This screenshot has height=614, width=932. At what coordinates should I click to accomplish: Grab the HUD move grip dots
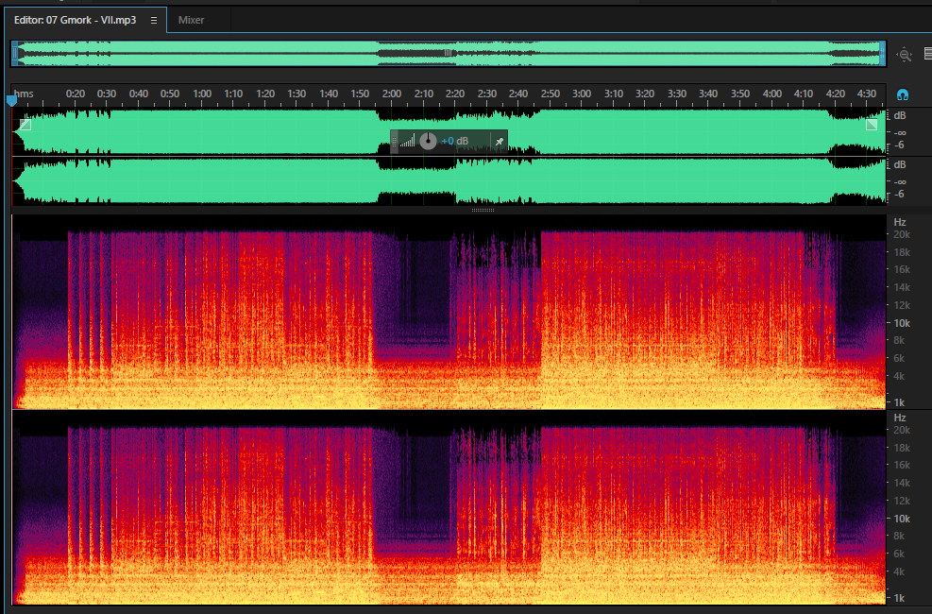pyautogui.click(x=394, y=142)
